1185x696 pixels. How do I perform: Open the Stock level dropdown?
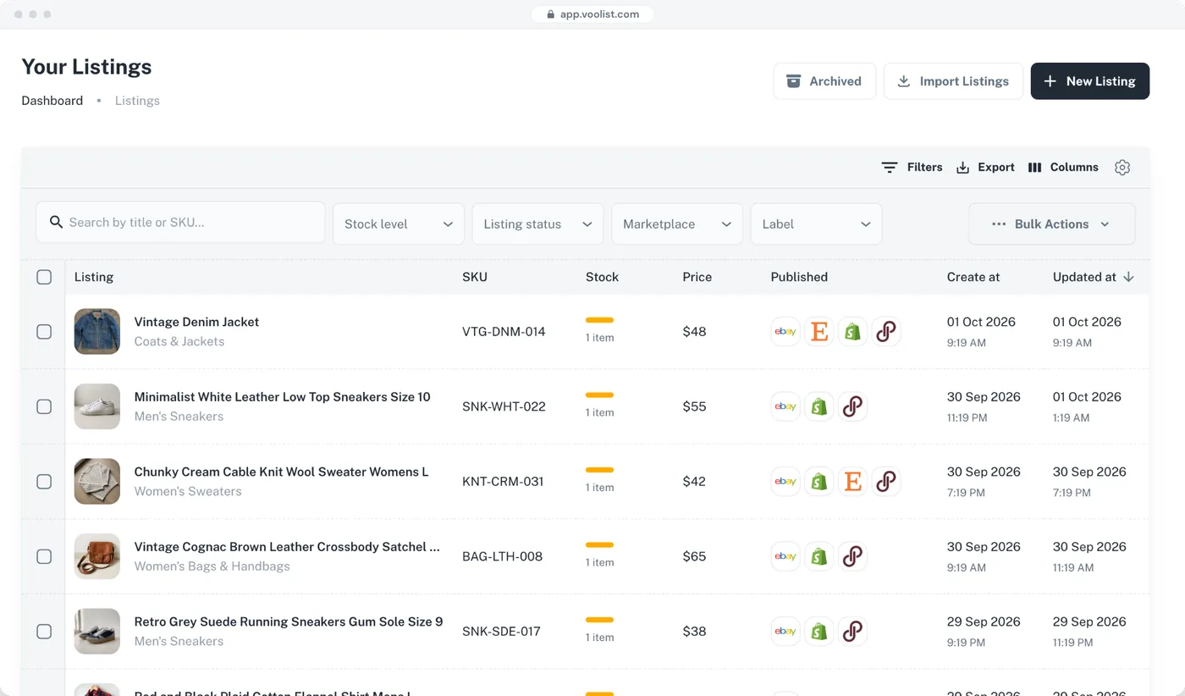pyautogui.click(x=399, y=224)
